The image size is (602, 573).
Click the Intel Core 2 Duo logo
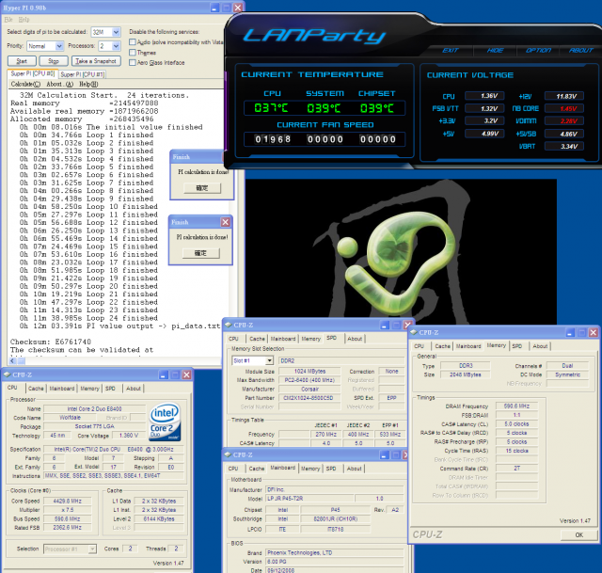tap(166, 422)
